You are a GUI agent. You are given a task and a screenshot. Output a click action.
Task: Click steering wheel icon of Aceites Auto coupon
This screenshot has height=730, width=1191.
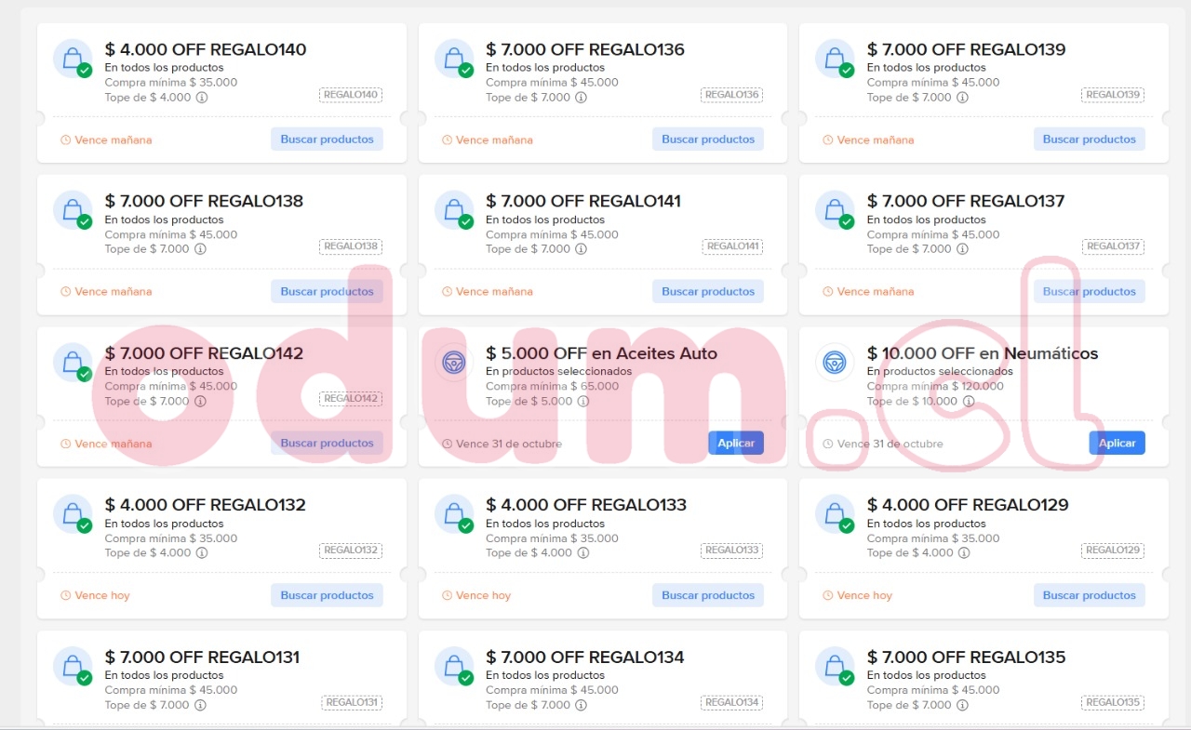point(453,363)
